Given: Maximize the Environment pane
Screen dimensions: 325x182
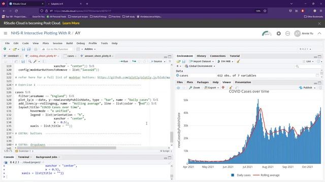Looking at the screenshot, I should pyautogui.click(x=319, y=57).
